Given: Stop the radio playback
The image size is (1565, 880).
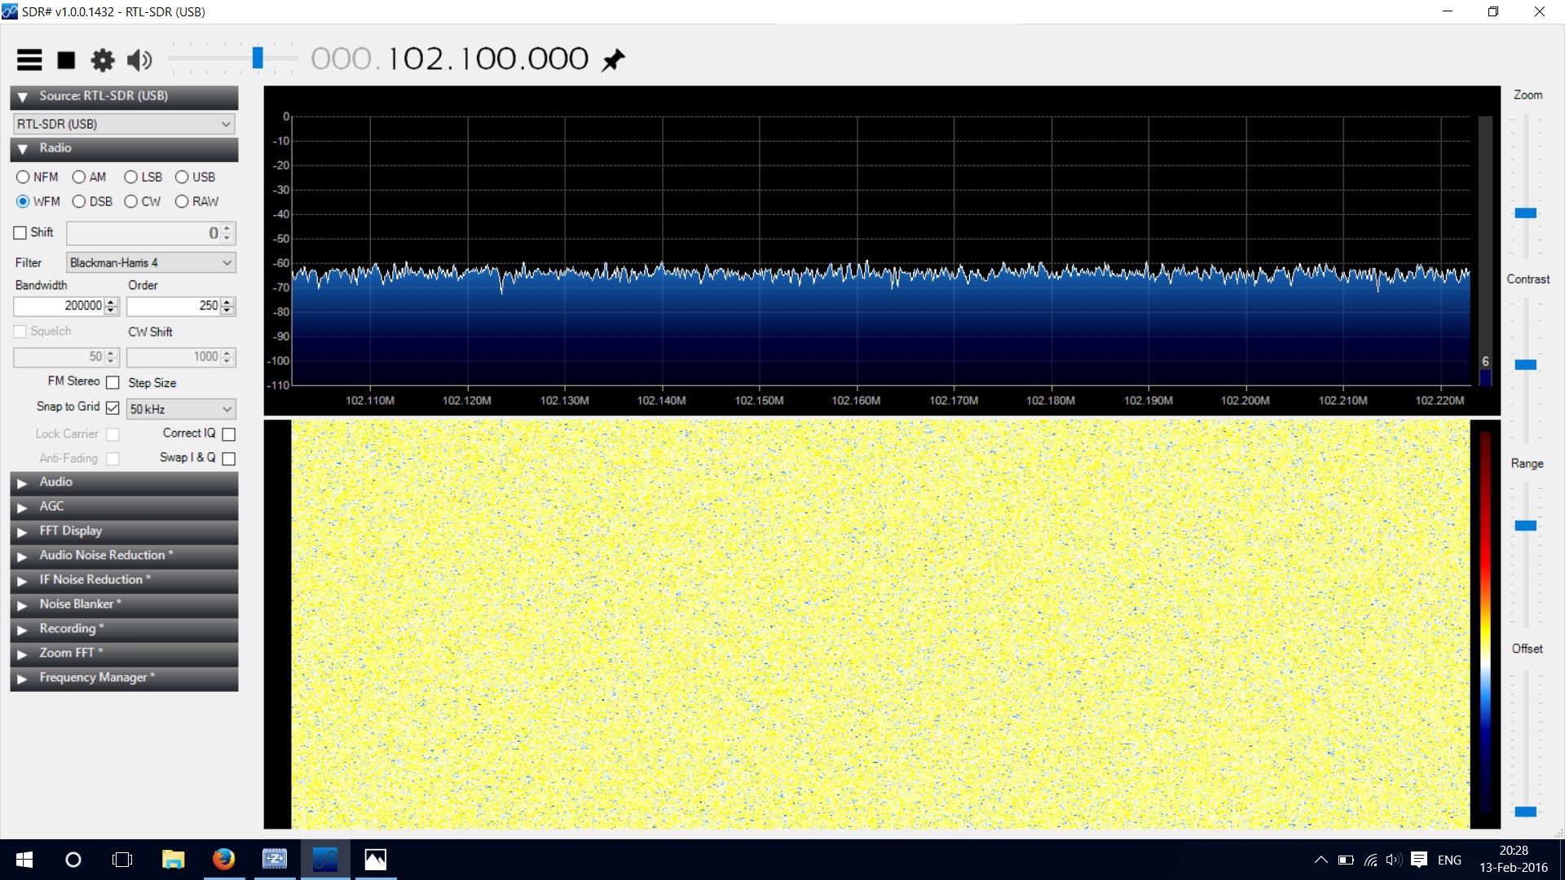Looking at the screenshot, I should (66, 59).
